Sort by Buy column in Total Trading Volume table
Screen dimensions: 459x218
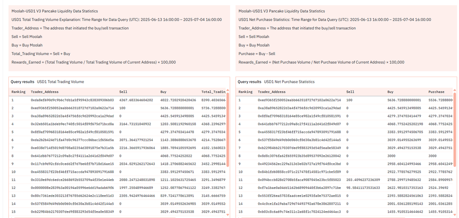tap(163, 92)
